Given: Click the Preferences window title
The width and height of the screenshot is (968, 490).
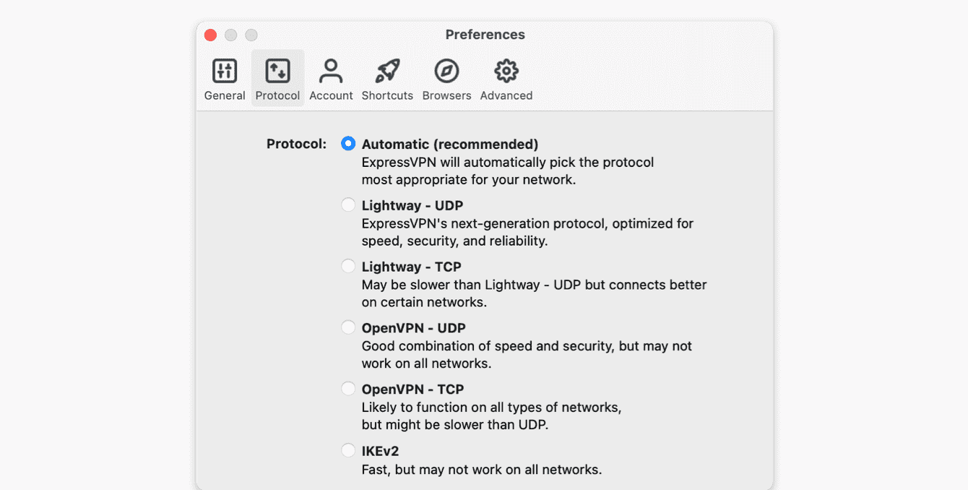Looking at the screenshot, I should tap(485, 35).
